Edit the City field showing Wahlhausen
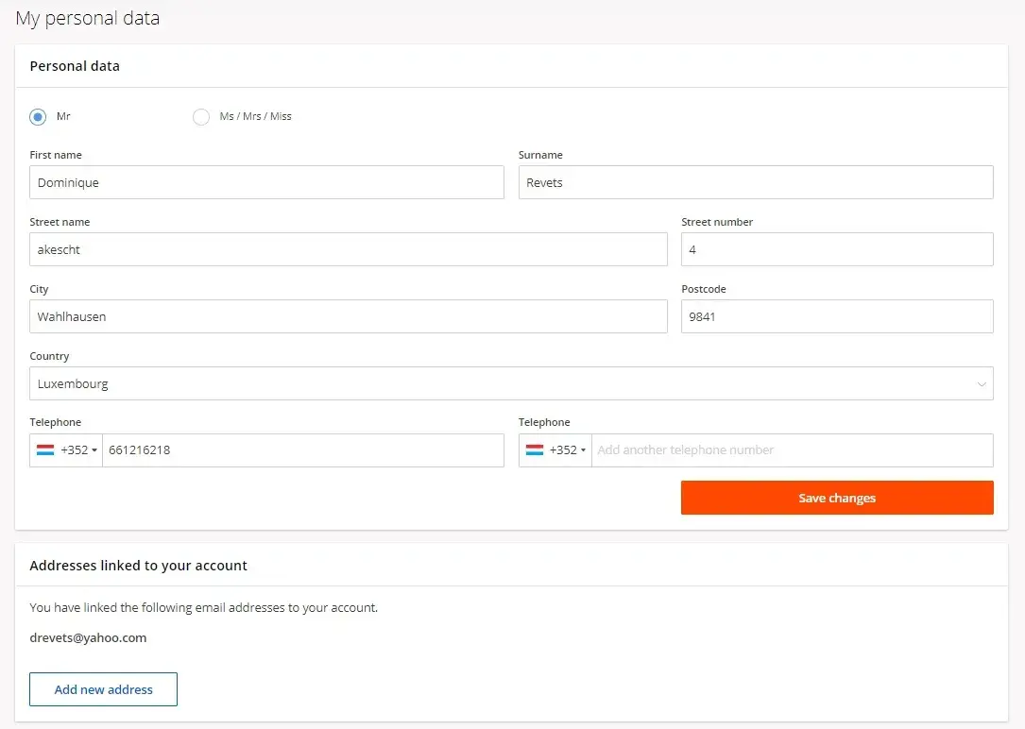This screenshot has width=1025, height=729. point(348,317)
